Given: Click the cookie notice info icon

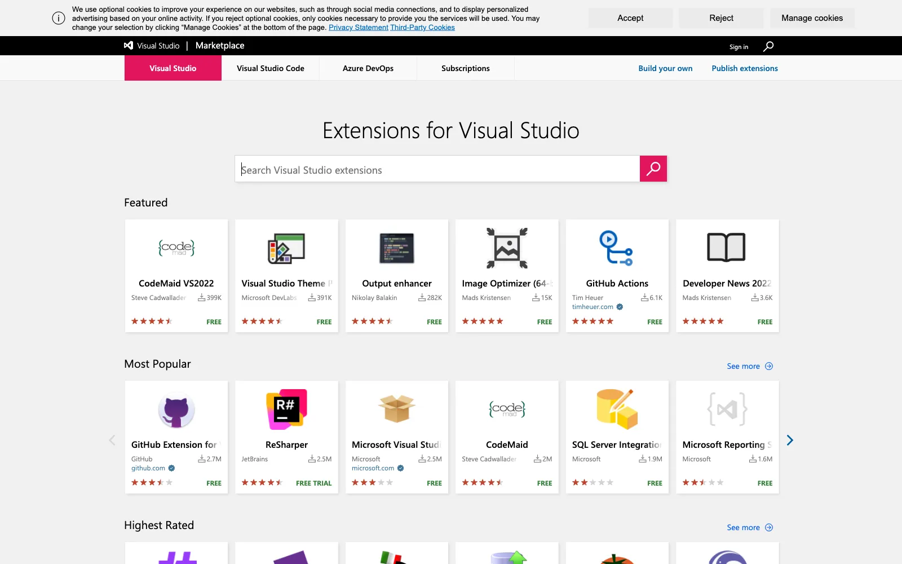Looking at the screenshot, I should (59, 18).
